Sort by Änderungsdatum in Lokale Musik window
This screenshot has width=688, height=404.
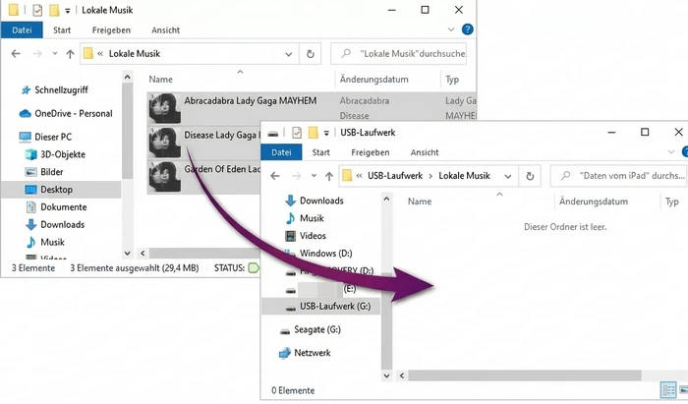click(373, 80)
